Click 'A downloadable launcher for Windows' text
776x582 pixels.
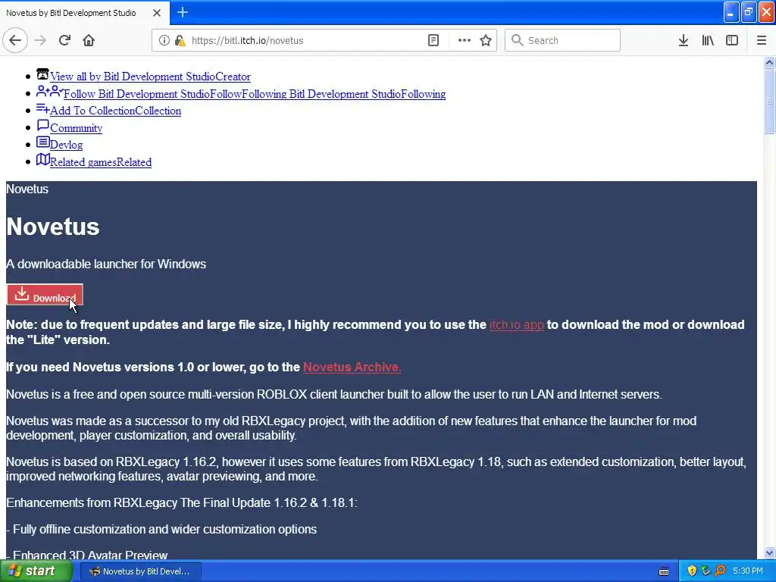pos(106,264)
